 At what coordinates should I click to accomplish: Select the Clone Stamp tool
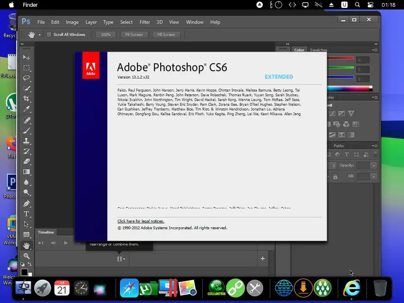(x=26, y=141)
